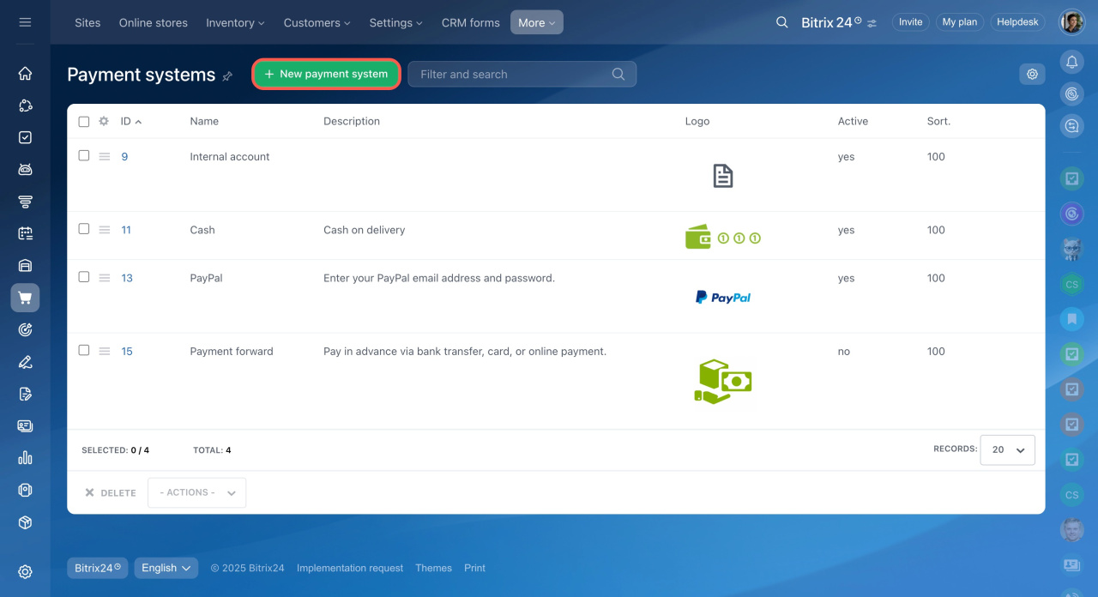
Task: Pin the Payment systems page title
Action: point(227,76)
